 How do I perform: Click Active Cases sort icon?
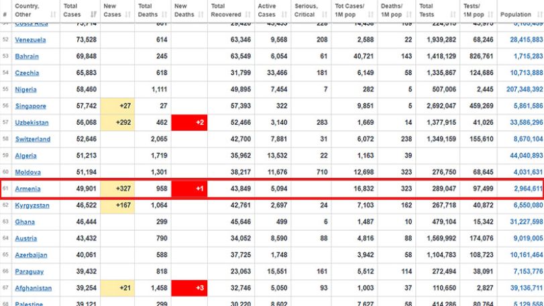coord(284,15)
